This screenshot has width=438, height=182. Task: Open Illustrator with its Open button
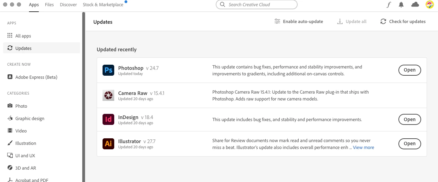pos(409,143)
